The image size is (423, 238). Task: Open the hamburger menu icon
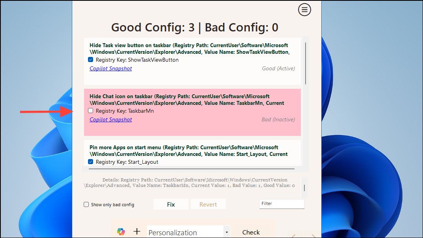tap(304, 10)
